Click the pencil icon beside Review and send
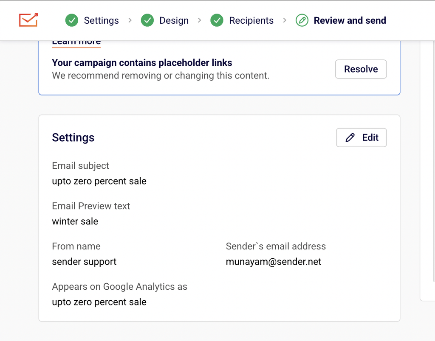 (302, 20)
